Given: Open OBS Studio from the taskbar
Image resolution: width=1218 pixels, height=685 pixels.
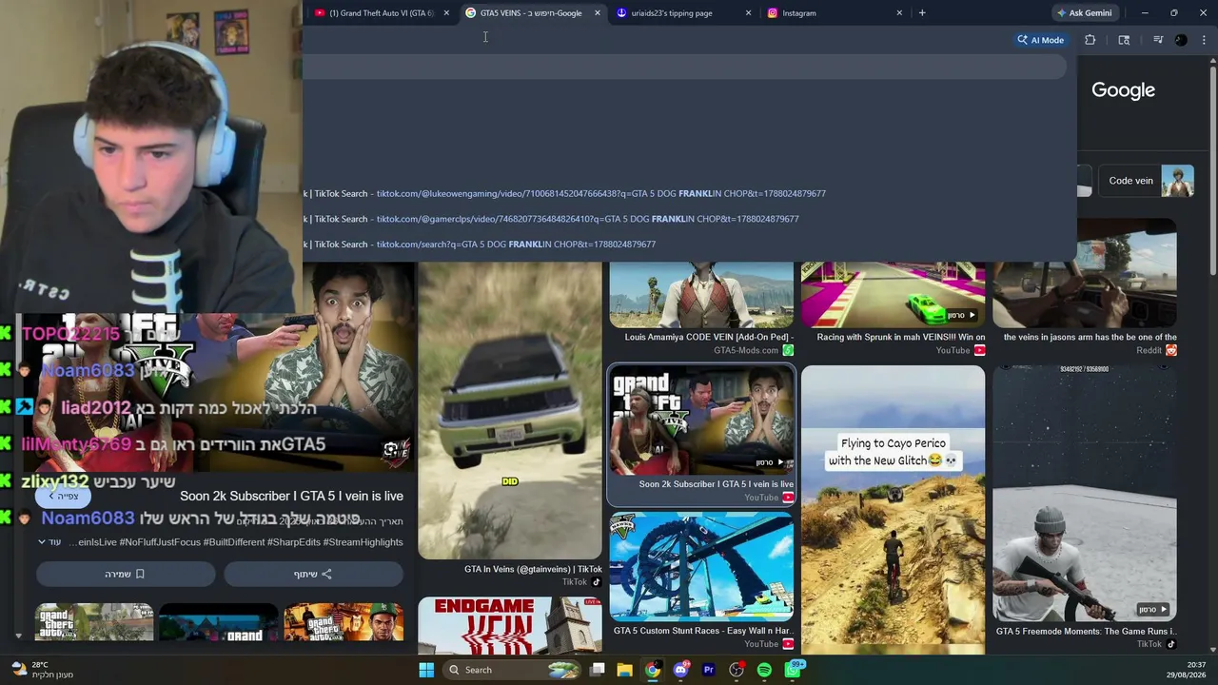Looking at the screenshot, I should [737, 670].
